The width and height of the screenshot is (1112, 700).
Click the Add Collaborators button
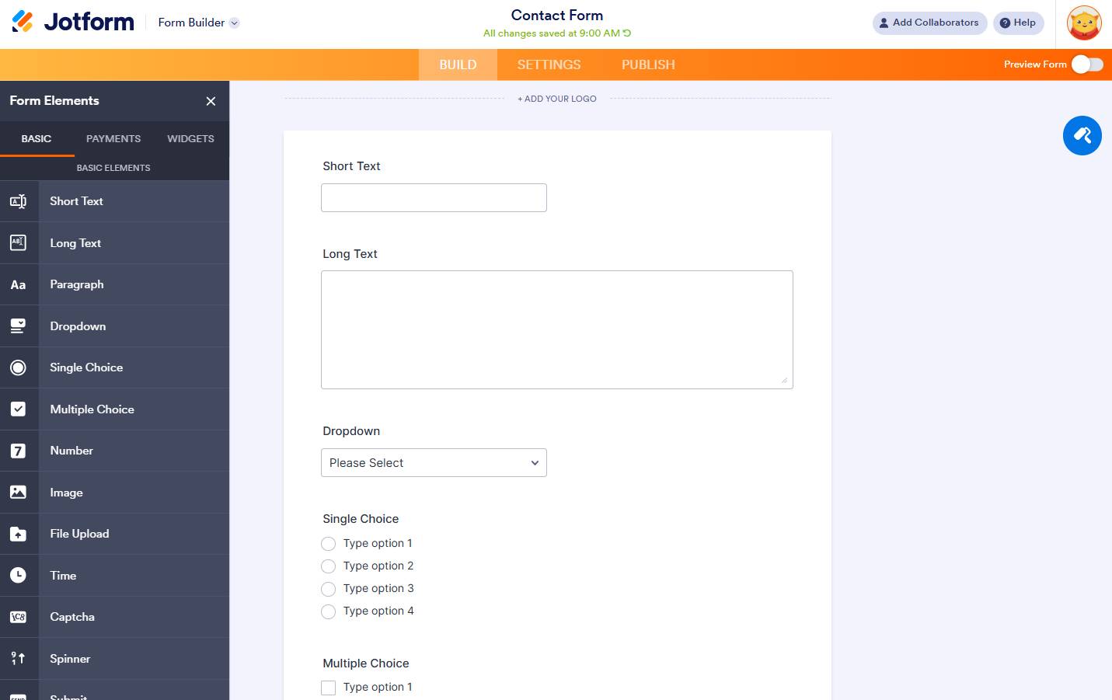click(929, 23)
